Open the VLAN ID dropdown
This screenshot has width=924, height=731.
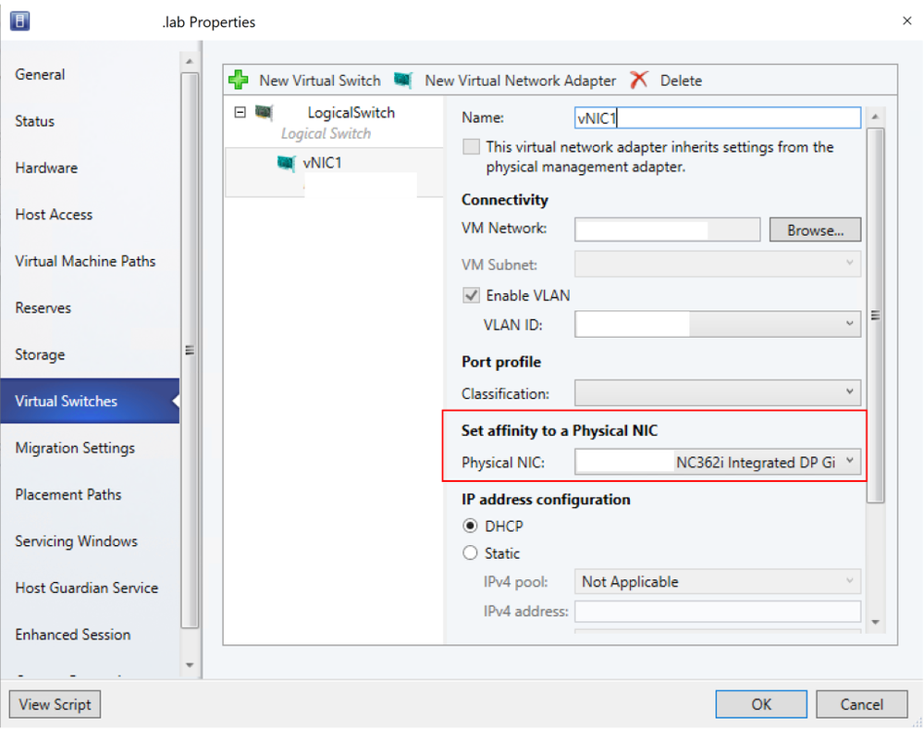[717, 324]
